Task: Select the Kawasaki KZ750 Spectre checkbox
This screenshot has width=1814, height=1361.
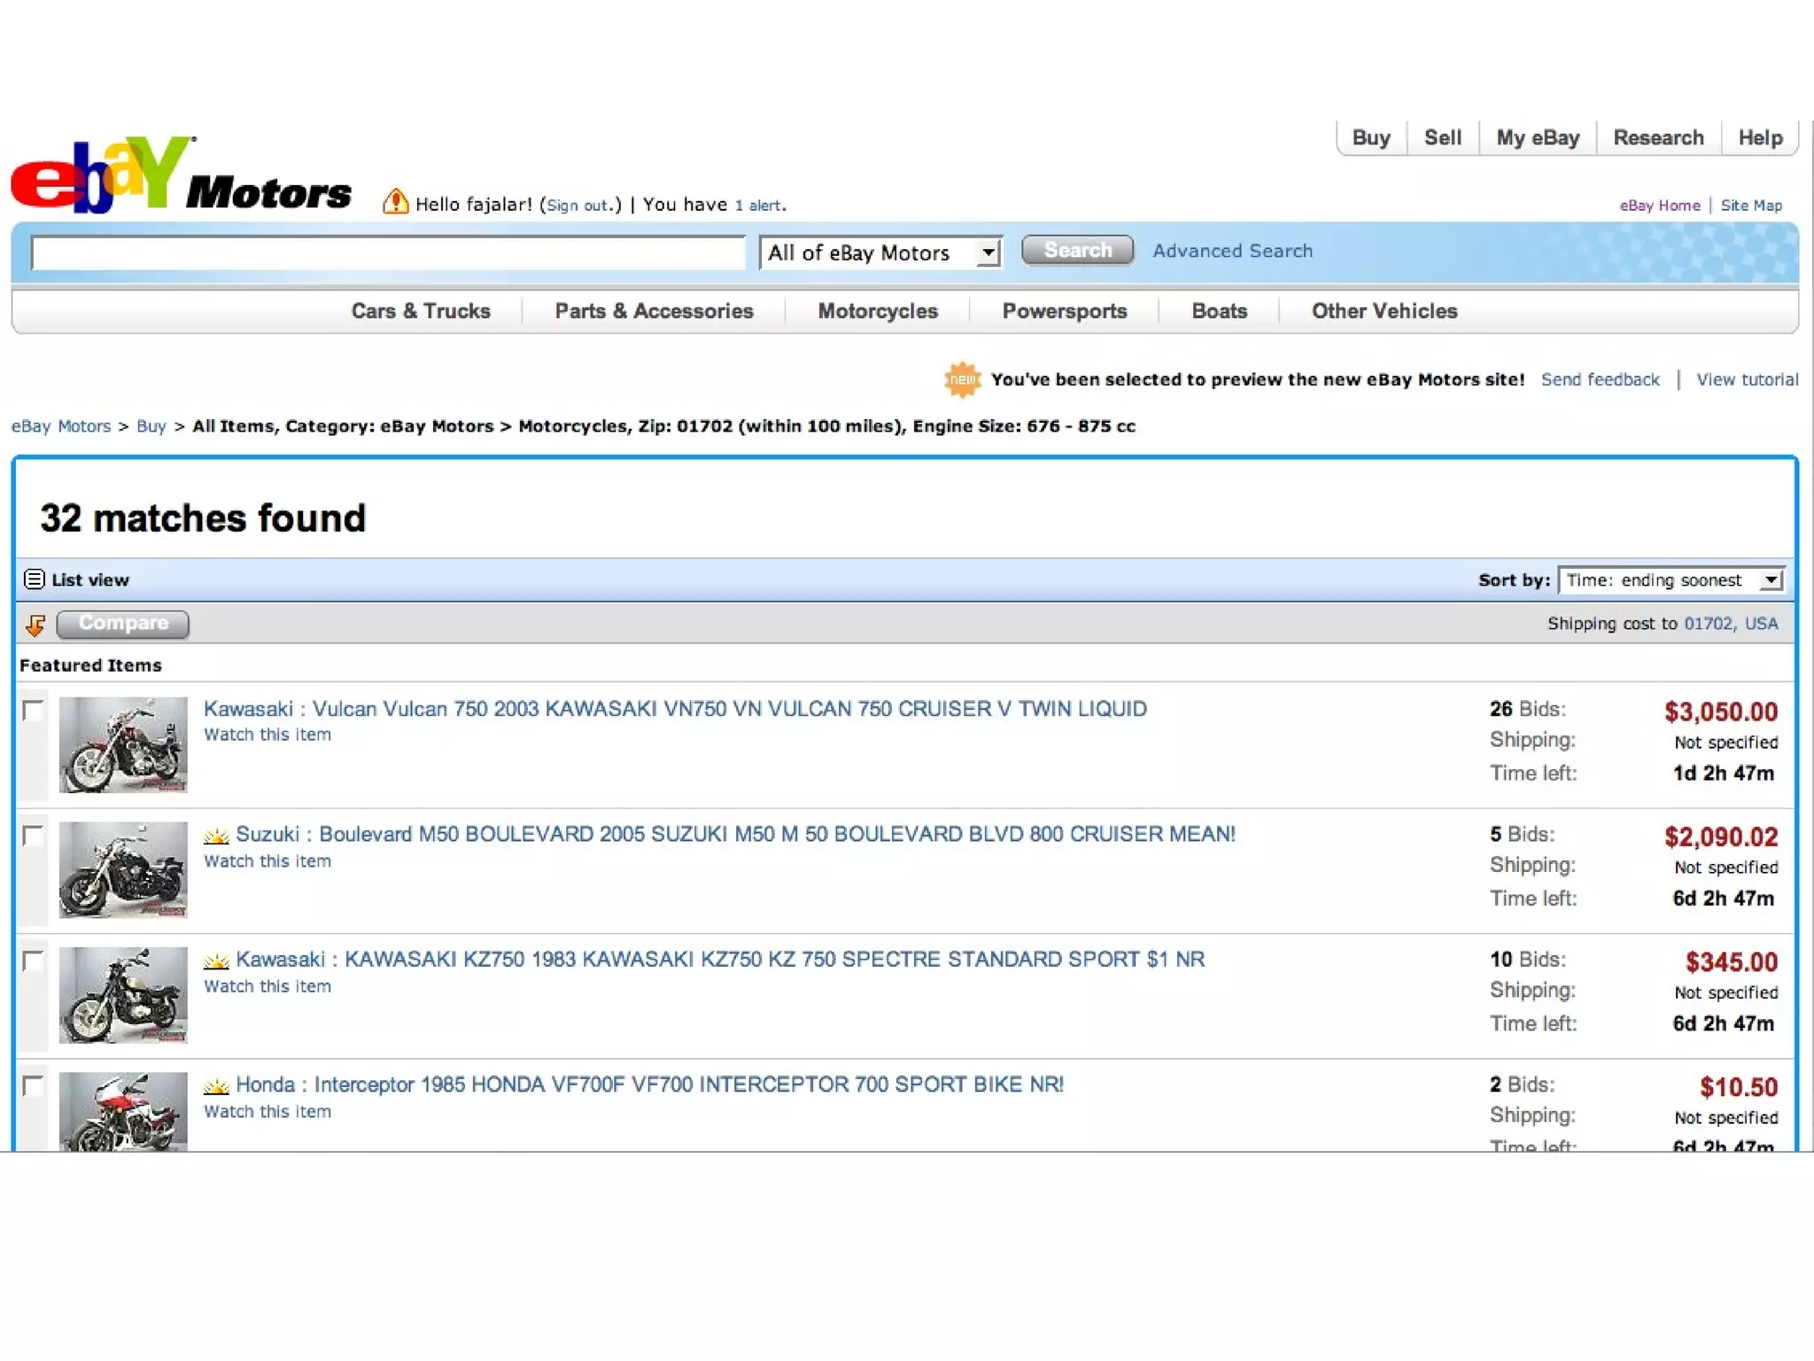Action: pos(34,960)
